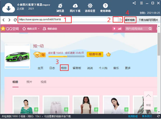Image resolution: width=161 pixels, height=119 pixels.
Task: Click the person icon for 他的动态
Action: tap(44, 29)
